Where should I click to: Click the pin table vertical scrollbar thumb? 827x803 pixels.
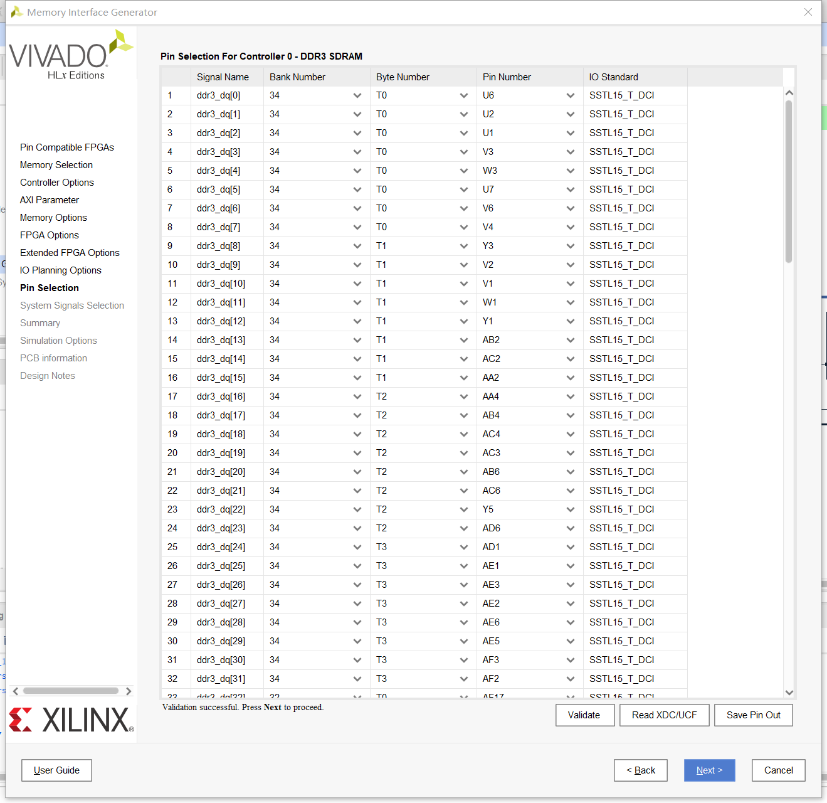click(x=789, y=181)
